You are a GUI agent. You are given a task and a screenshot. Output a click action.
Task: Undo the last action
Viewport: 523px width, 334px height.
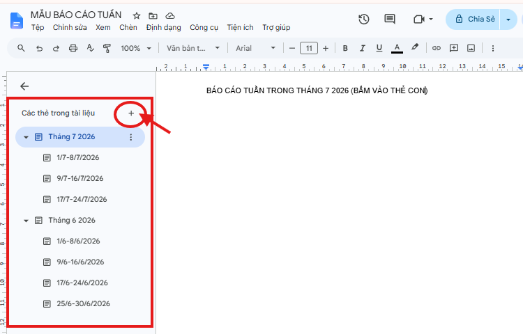(x=39, y=48)
